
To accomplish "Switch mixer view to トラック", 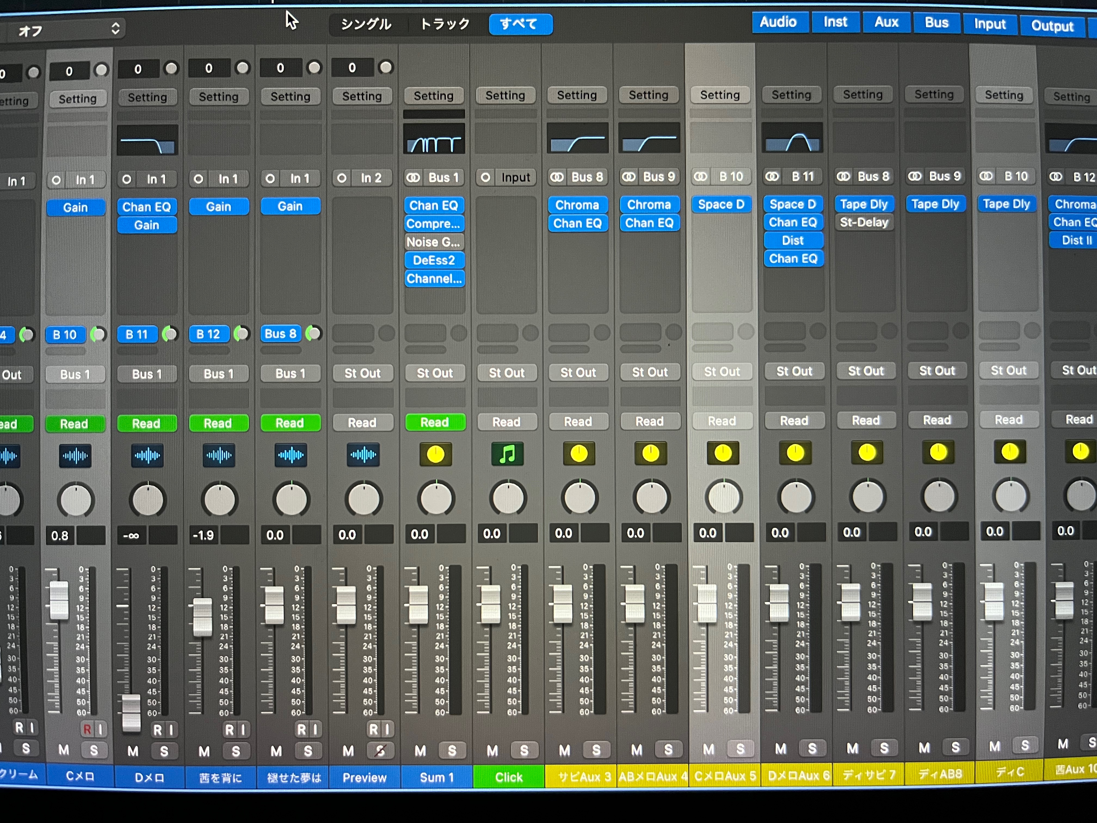I will point(444,24).
